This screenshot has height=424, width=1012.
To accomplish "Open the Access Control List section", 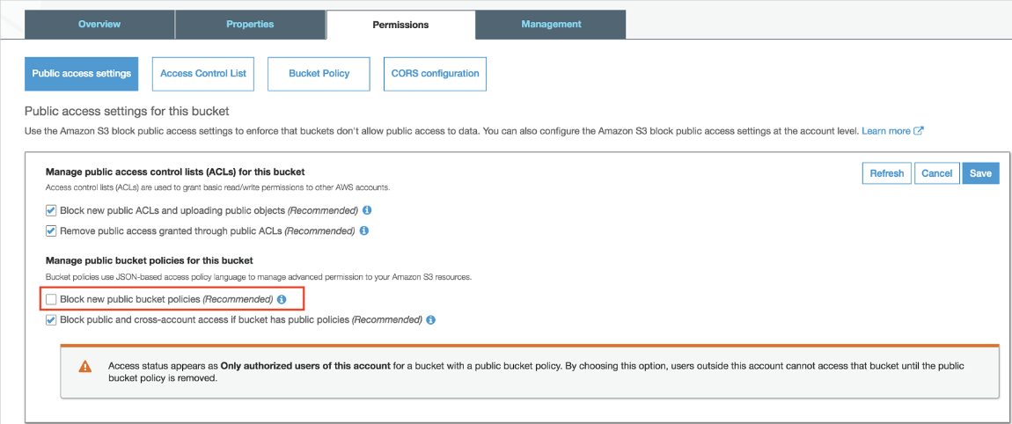I will [x=203, y=74].
